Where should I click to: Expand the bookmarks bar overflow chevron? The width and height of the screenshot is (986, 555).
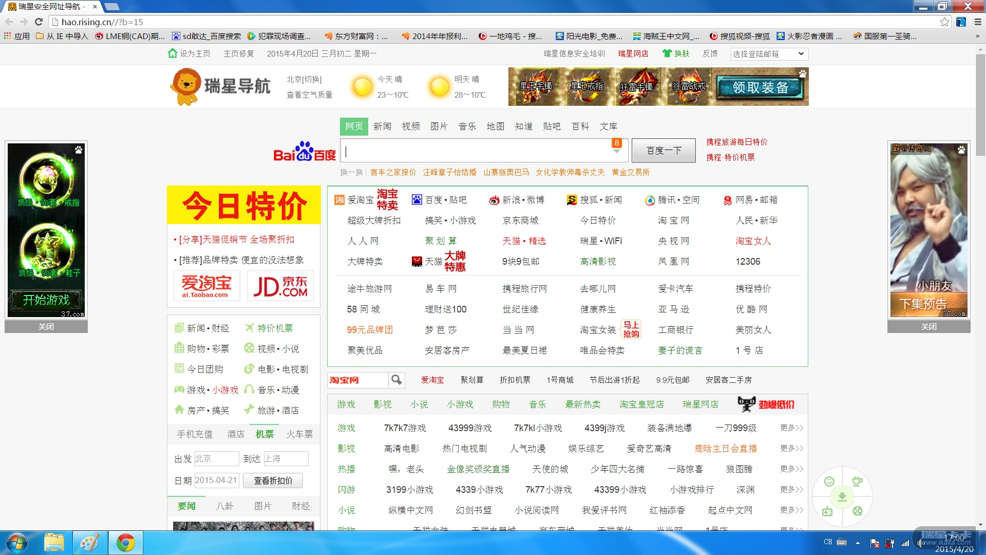[977, 36]
